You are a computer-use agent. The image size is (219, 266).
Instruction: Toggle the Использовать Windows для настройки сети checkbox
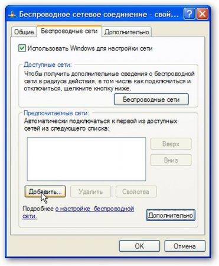tap(22, 48)
